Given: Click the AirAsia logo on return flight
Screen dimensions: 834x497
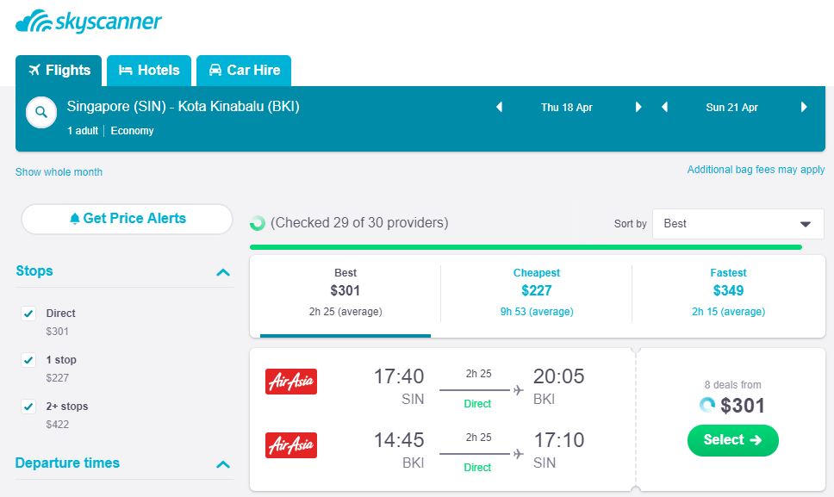Looking at the screenshot, I should 291,445.
